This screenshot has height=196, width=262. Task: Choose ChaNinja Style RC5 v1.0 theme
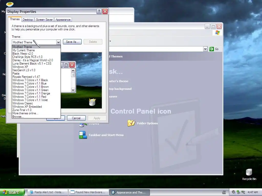click(x=36, y=57)
